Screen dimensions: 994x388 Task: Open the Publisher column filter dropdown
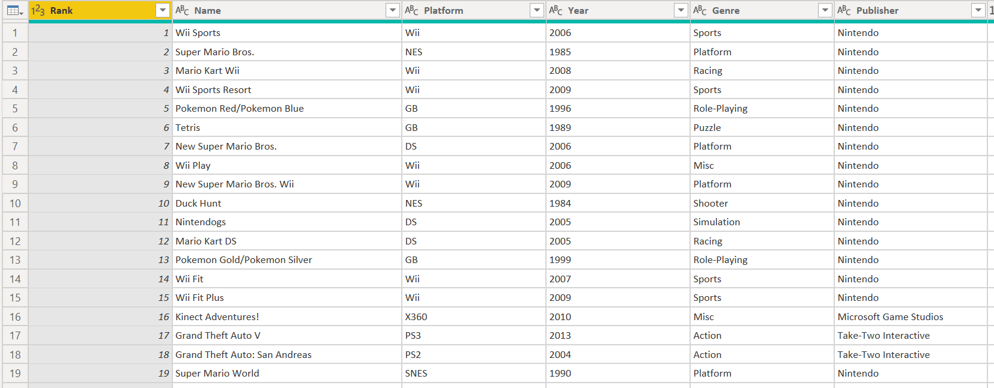point(978,11)
